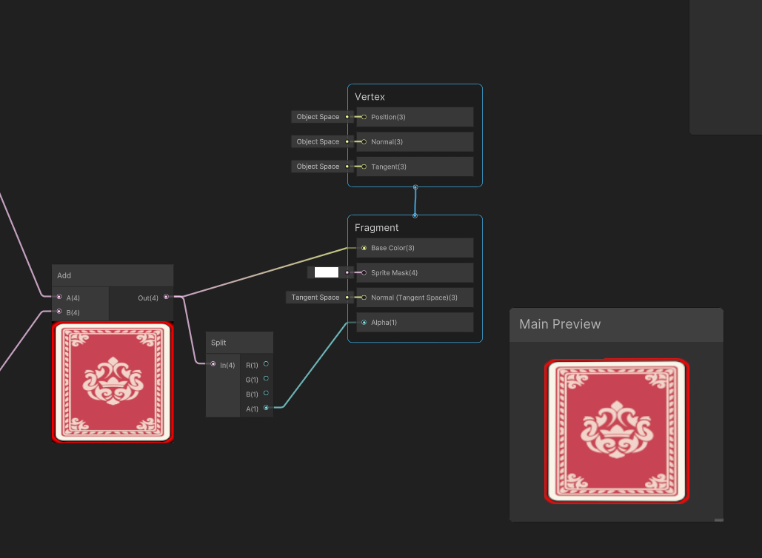Click the Main Preview panel title
Viewport: 762px width, 558px height.
point(560,324)
